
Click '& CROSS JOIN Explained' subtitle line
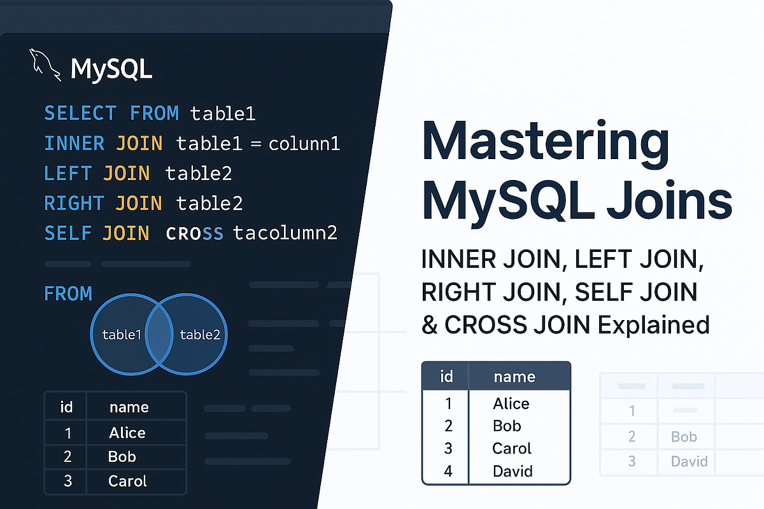566,324
